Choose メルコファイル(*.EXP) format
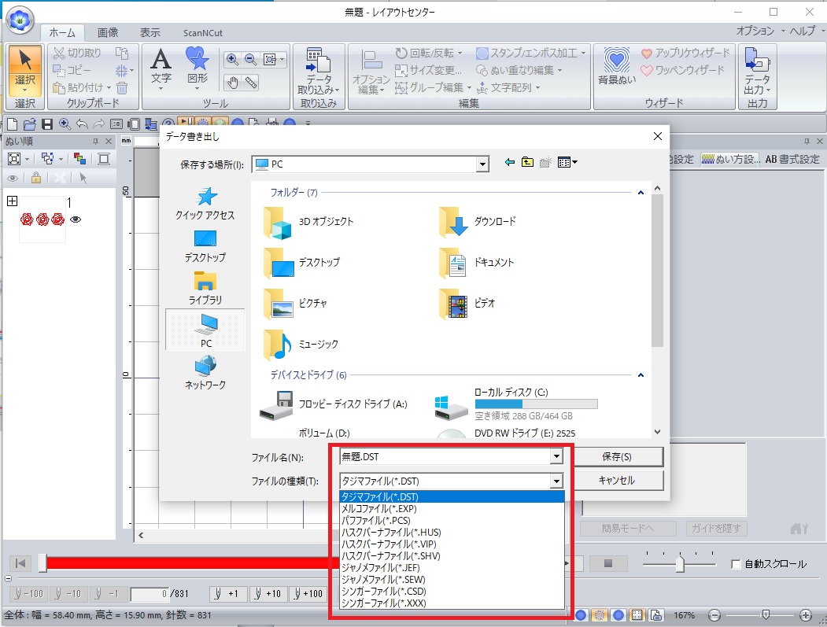827x627 pixels. [x=452, y=509]
